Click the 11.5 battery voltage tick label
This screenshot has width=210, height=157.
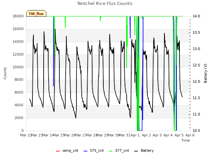196,98
